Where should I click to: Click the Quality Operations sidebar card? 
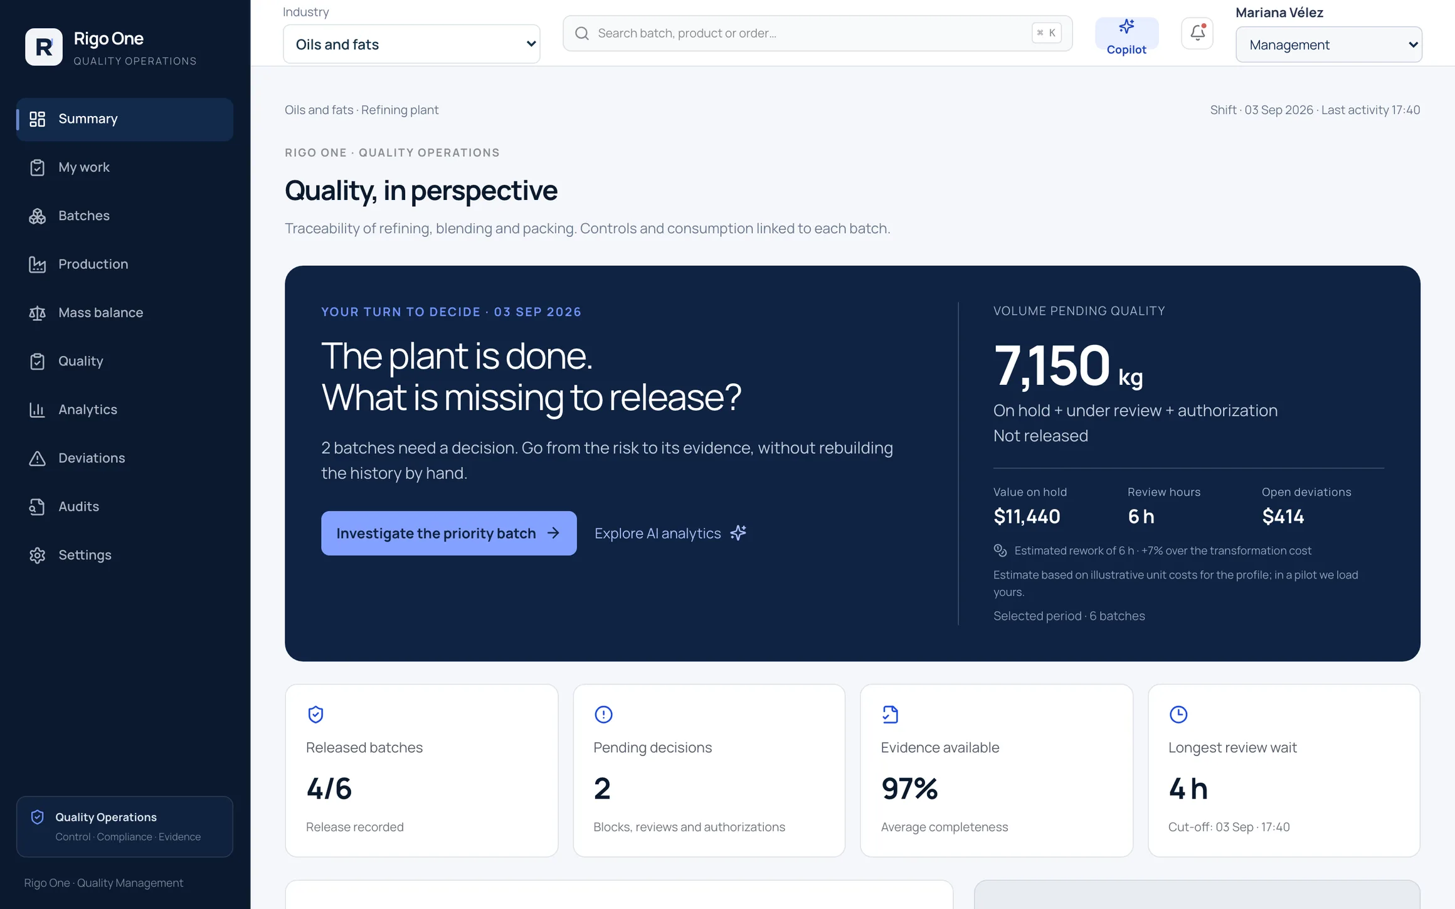click(x=125, y=827)
